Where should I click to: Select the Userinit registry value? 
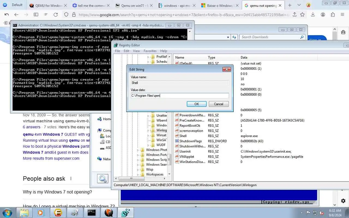click(x=185, y=152)
